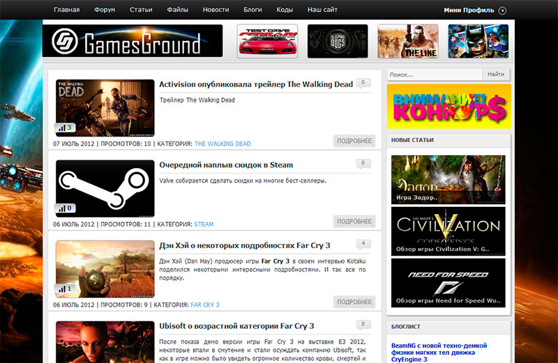Expand the Мини Профиль dropdown arrow
This screenshot has height=363, width=558.
tap(503, 10)
